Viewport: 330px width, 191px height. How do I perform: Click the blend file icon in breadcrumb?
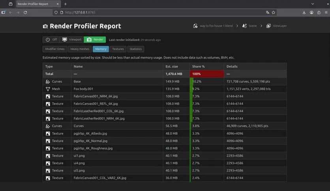pyautogui.click(x=195, y=26)
